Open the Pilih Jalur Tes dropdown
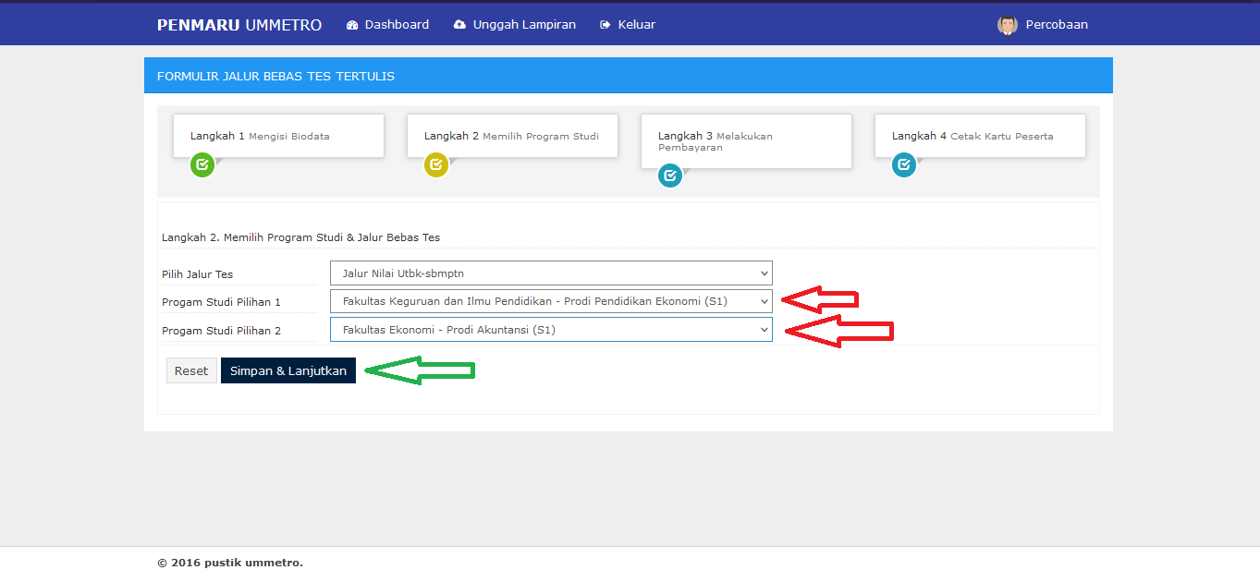The width and height of the screenshot is (1260, 570). tap(550, 273)
